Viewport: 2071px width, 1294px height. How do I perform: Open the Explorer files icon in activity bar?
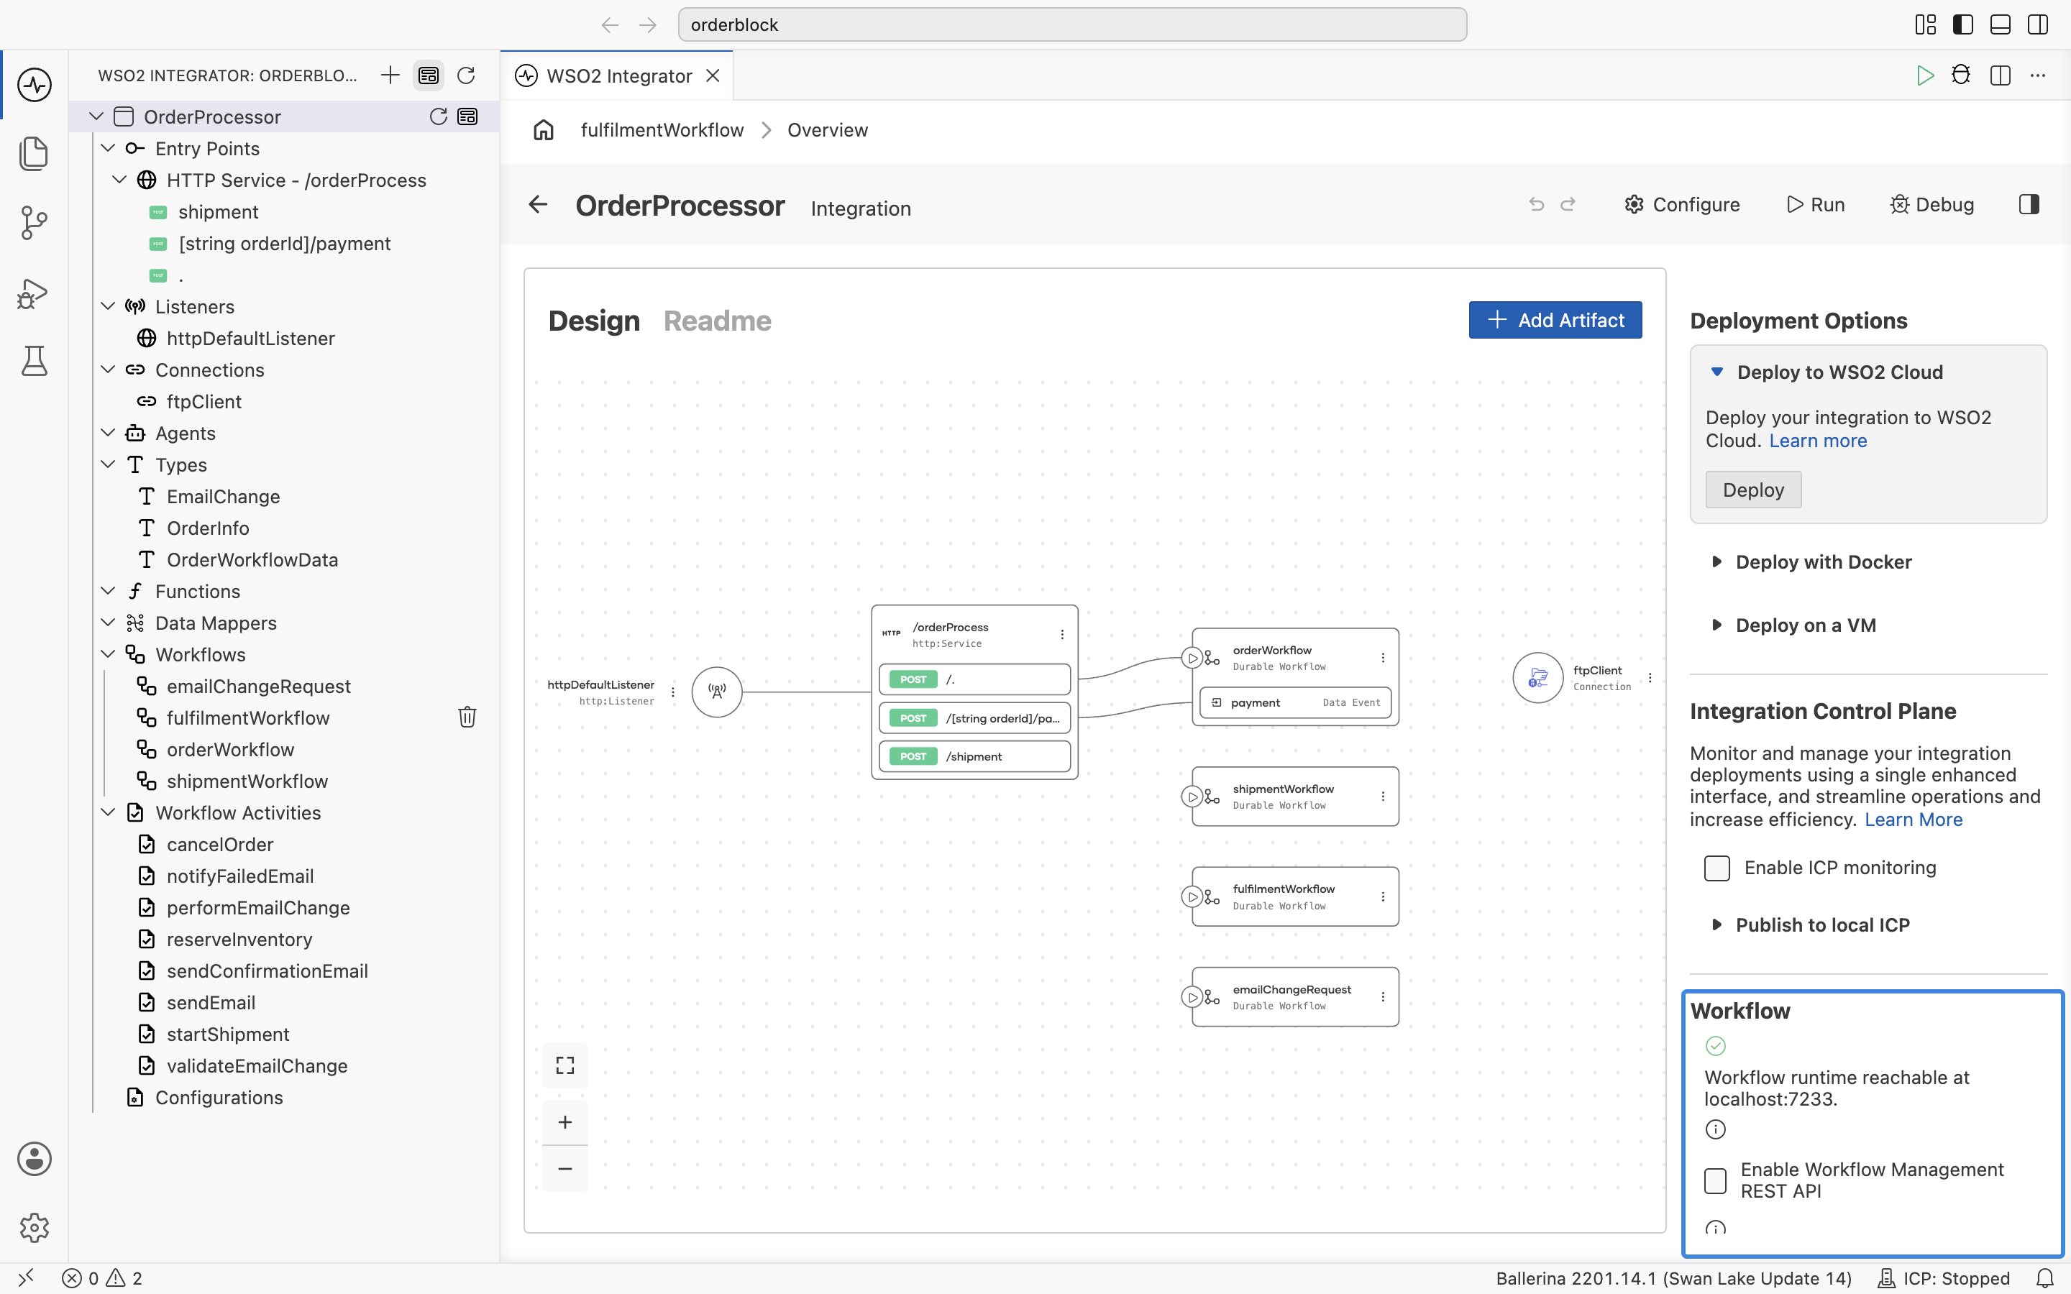[x=35, y=153]
